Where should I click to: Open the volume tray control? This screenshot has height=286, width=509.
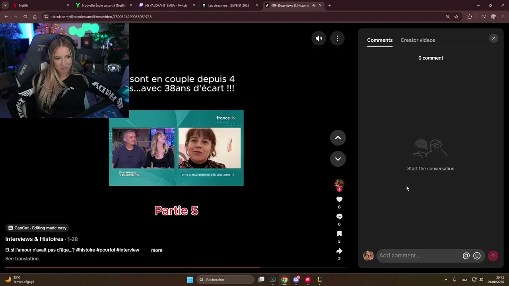[x=481, y=280]
